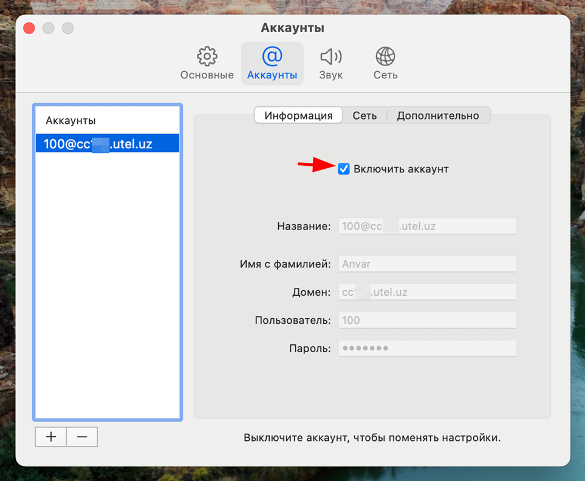Image resolution: width=585 pixels, height=481 pixels.
Task: Open the Звук speaker settings pane
Action: click(330, 63)
